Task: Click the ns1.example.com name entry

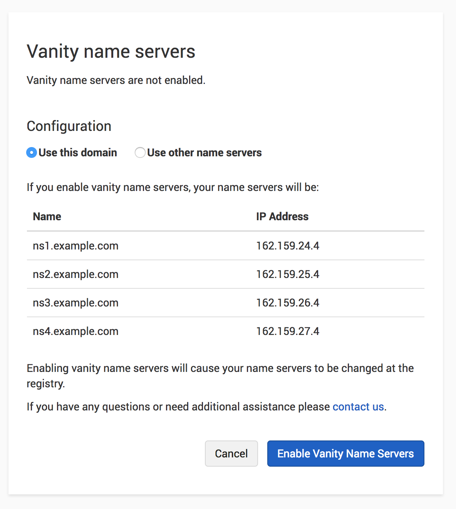Action: [75, 246]
